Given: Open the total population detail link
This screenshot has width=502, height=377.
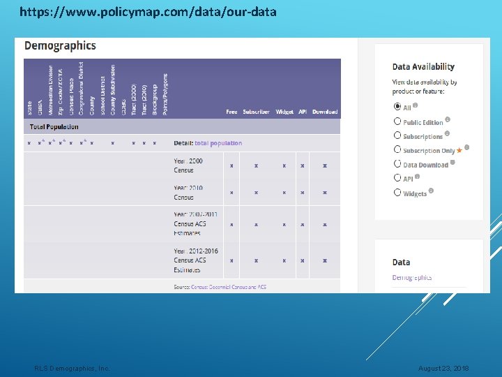Looking at the screenshot, I should pyautogui.click(x=218, y=143).
